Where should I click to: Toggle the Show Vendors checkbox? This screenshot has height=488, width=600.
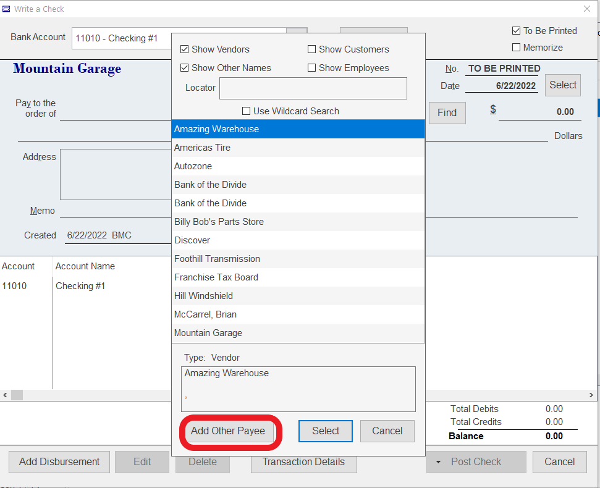184,49
